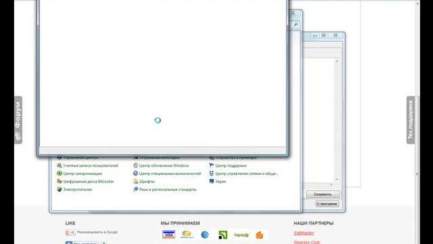433x244 pixels.
Task: Click minimize button of rear small window
Action: 315,35
